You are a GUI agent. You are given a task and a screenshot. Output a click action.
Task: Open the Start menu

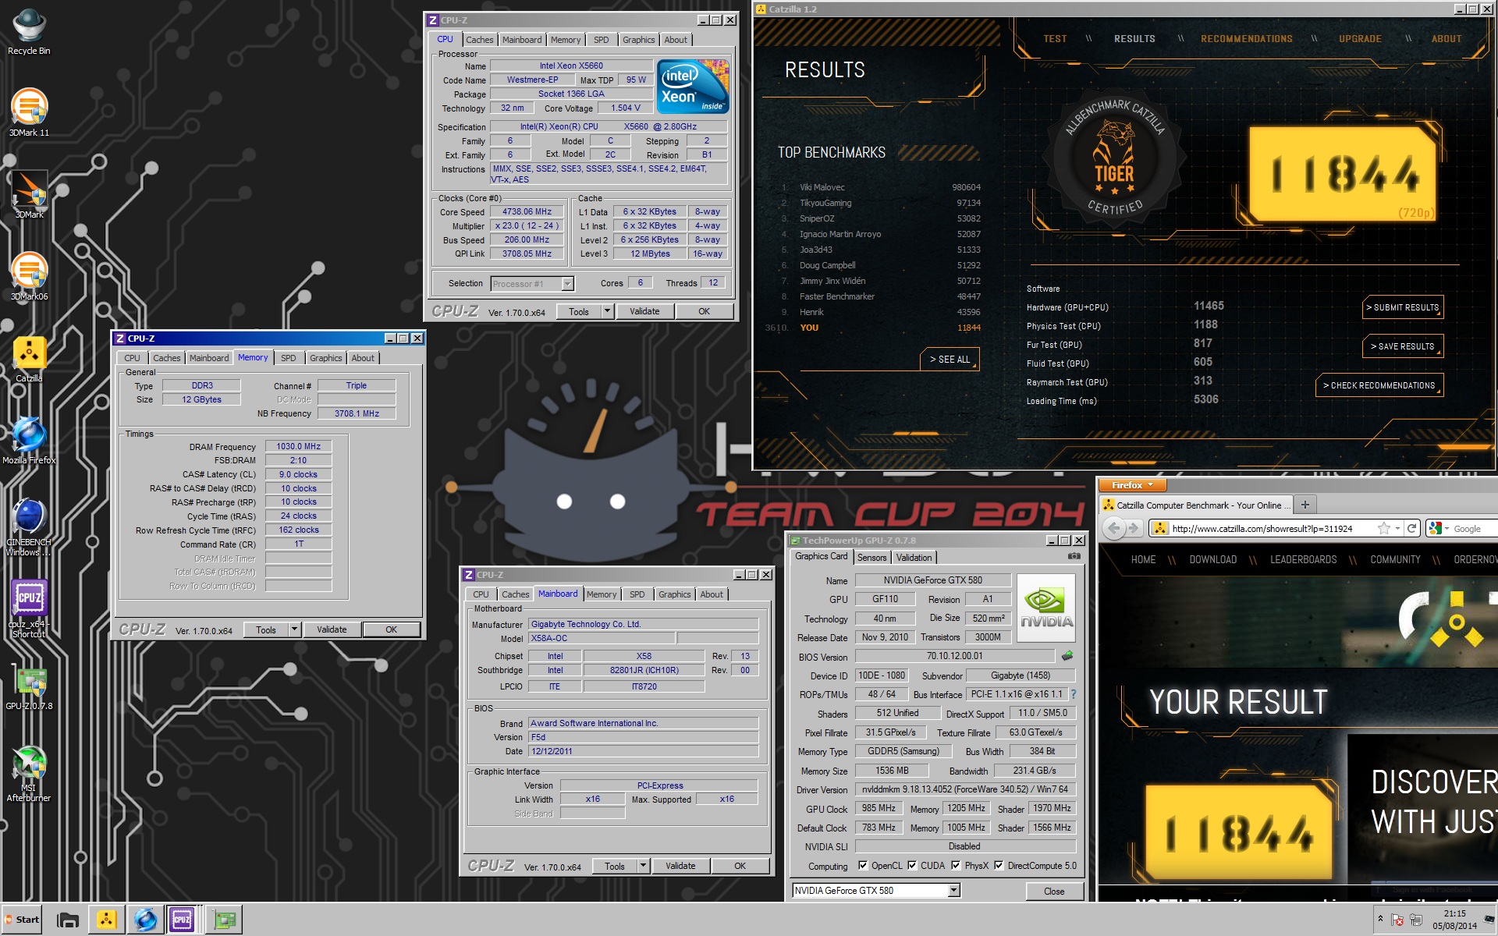(23, 920)
